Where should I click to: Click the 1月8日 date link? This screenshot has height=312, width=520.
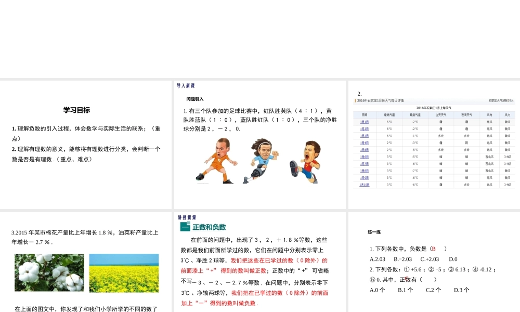366,171
